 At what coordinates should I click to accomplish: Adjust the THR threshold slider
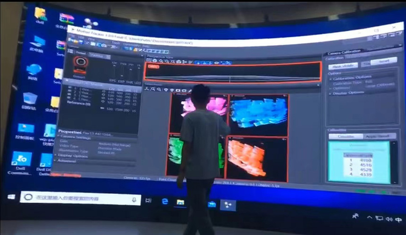(x=130, y=74)
